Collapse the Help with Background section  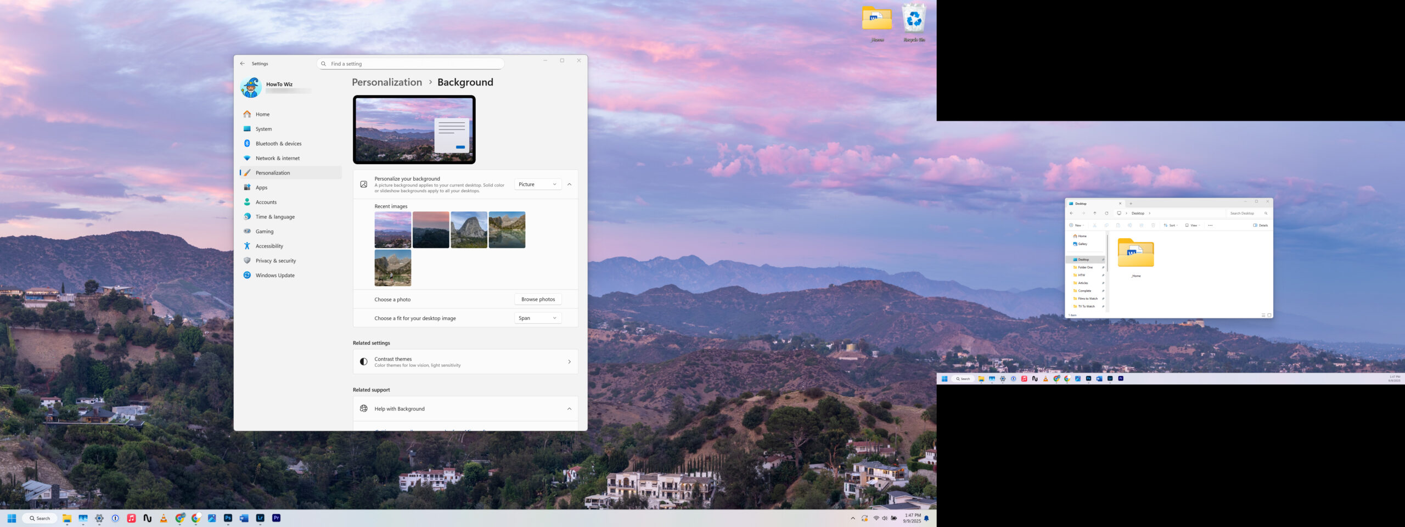569,409
